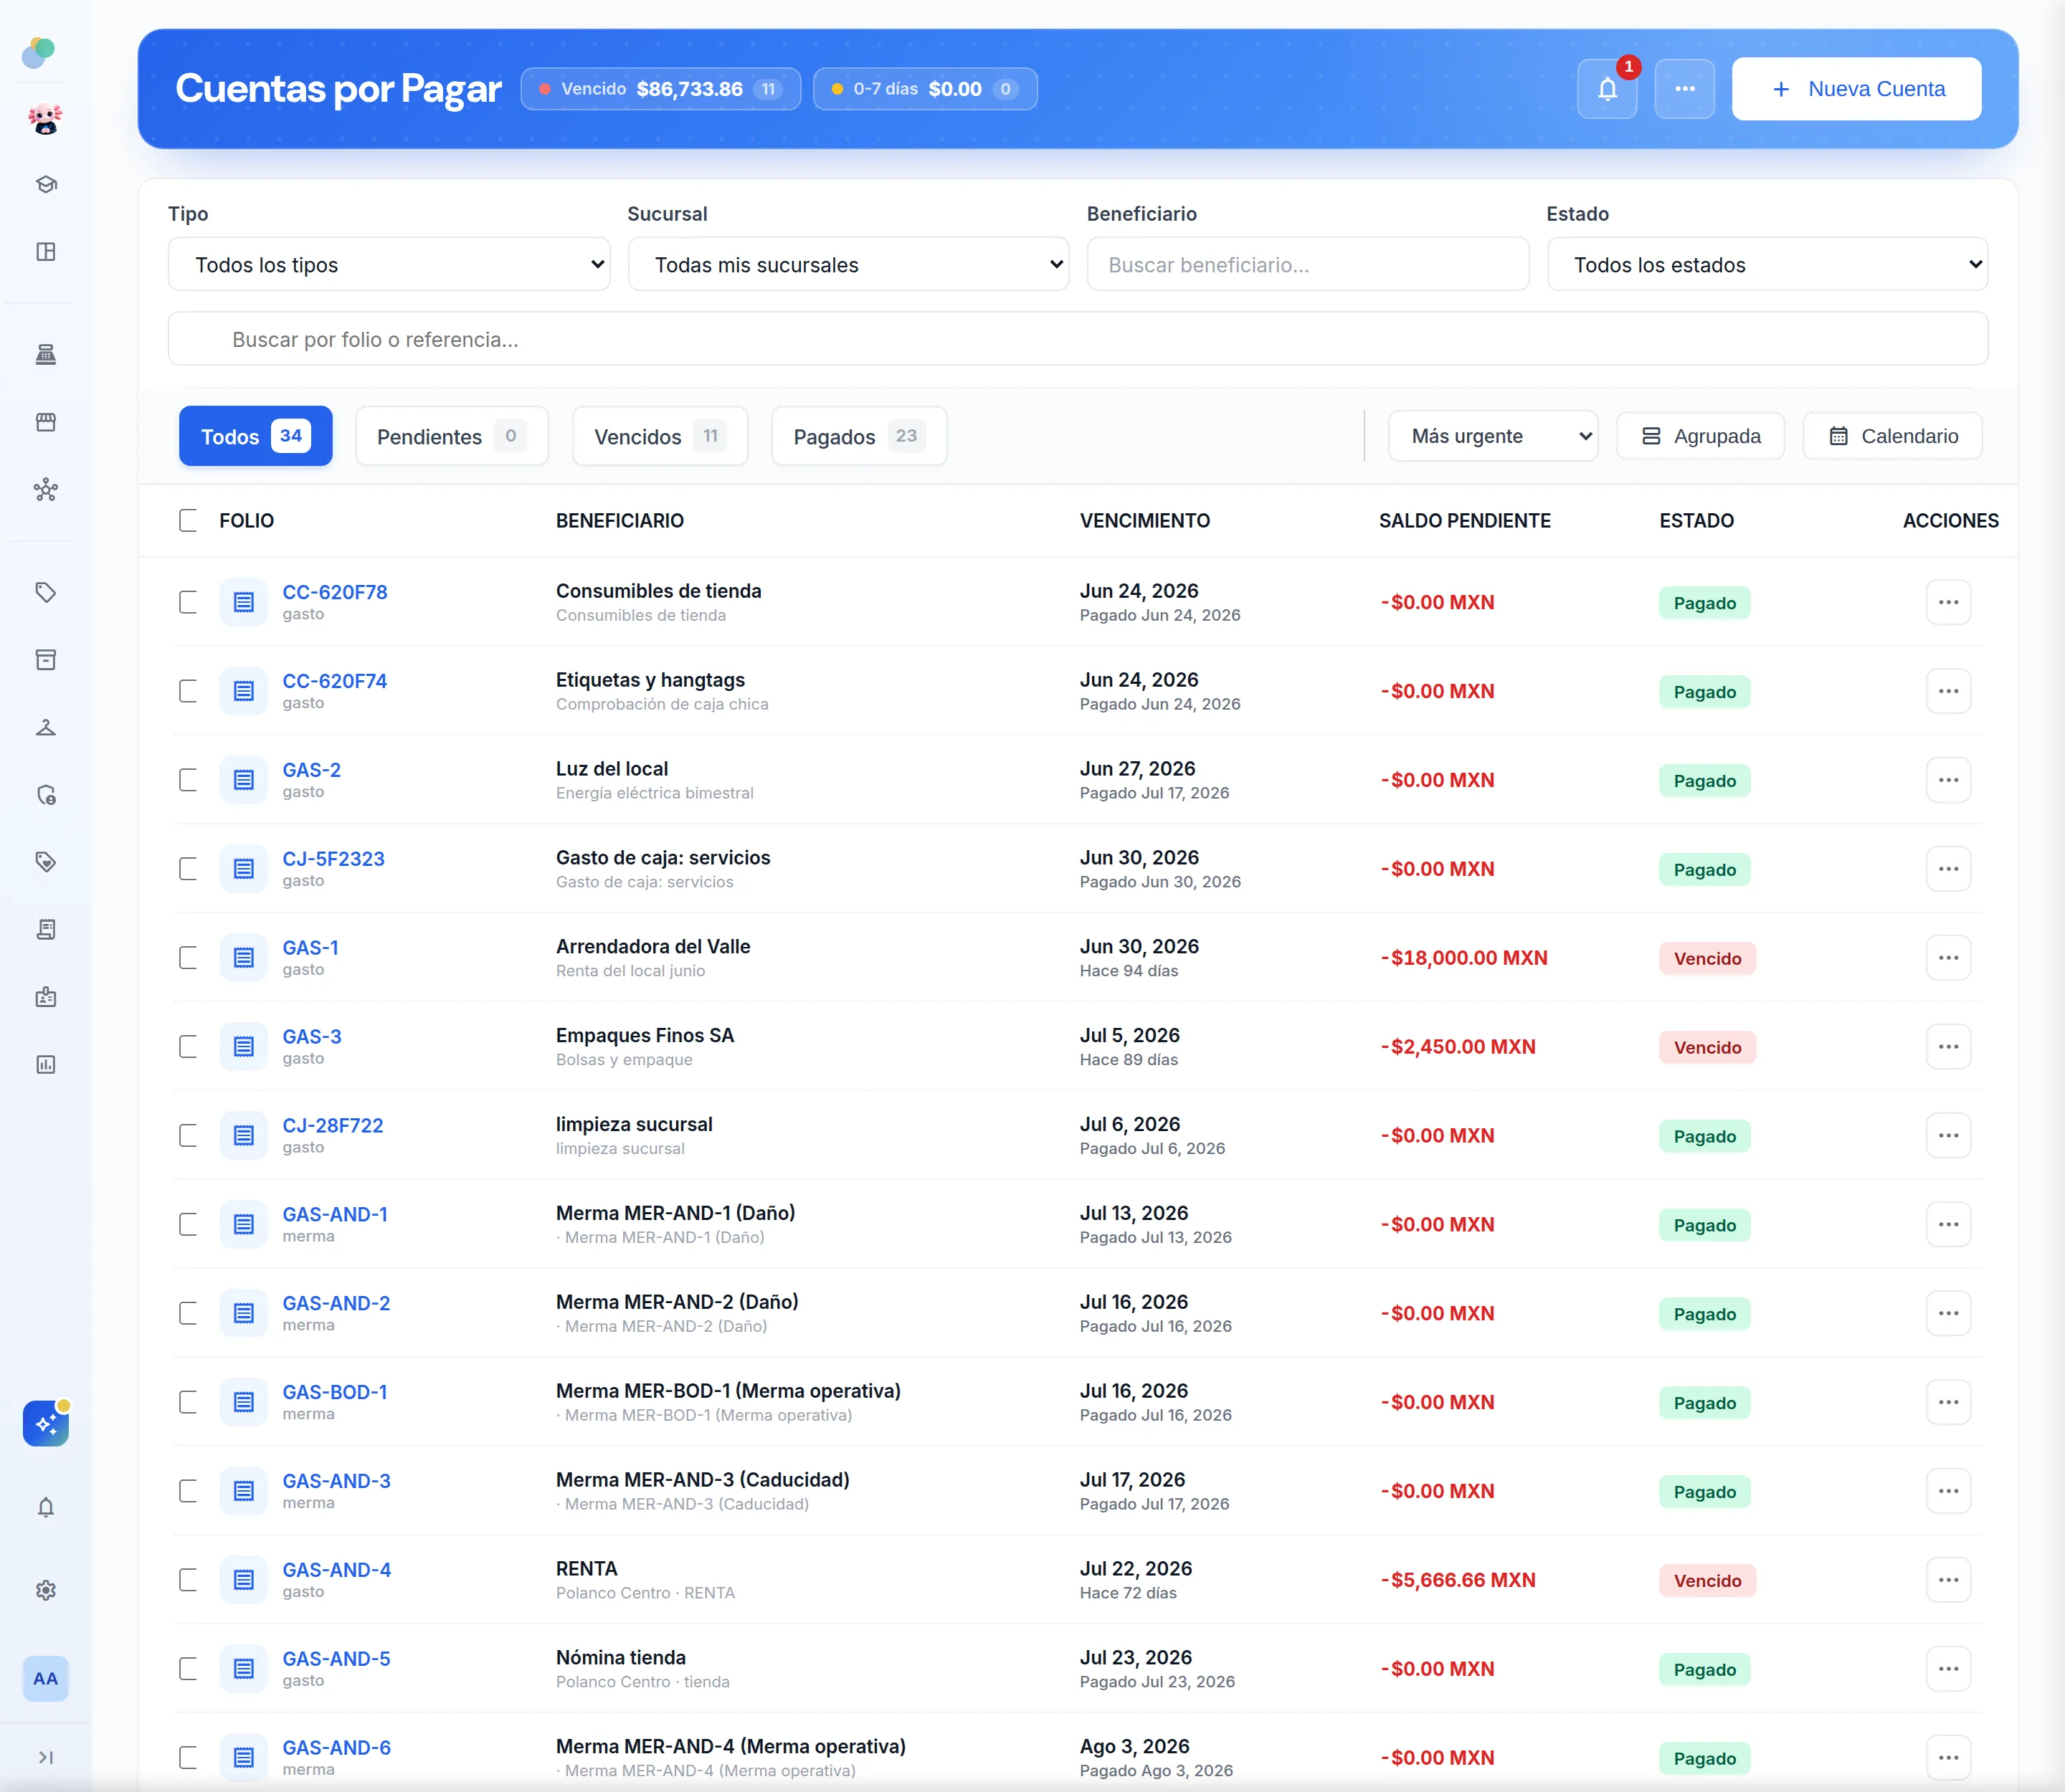This screenshot has width=2065, height=1792.
Task: Select the checkbox for row CJ-28F722
Action: click(188, 1136)
